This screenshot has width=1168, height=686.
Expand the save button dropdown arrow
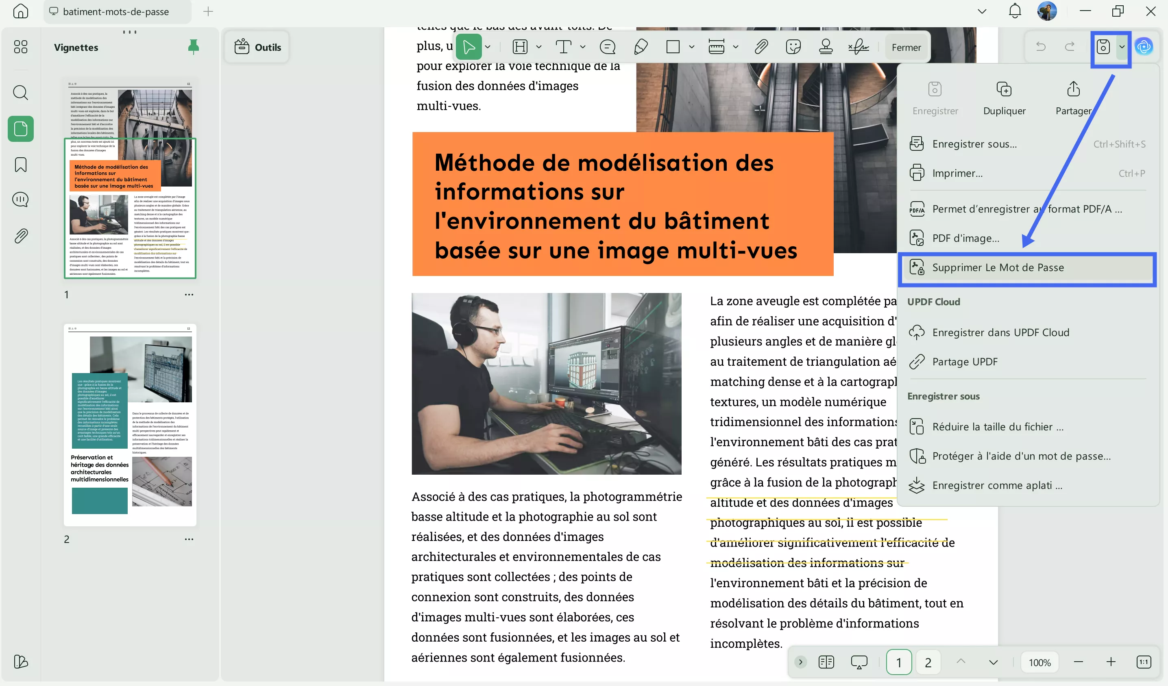click(x=1122, y=47)
